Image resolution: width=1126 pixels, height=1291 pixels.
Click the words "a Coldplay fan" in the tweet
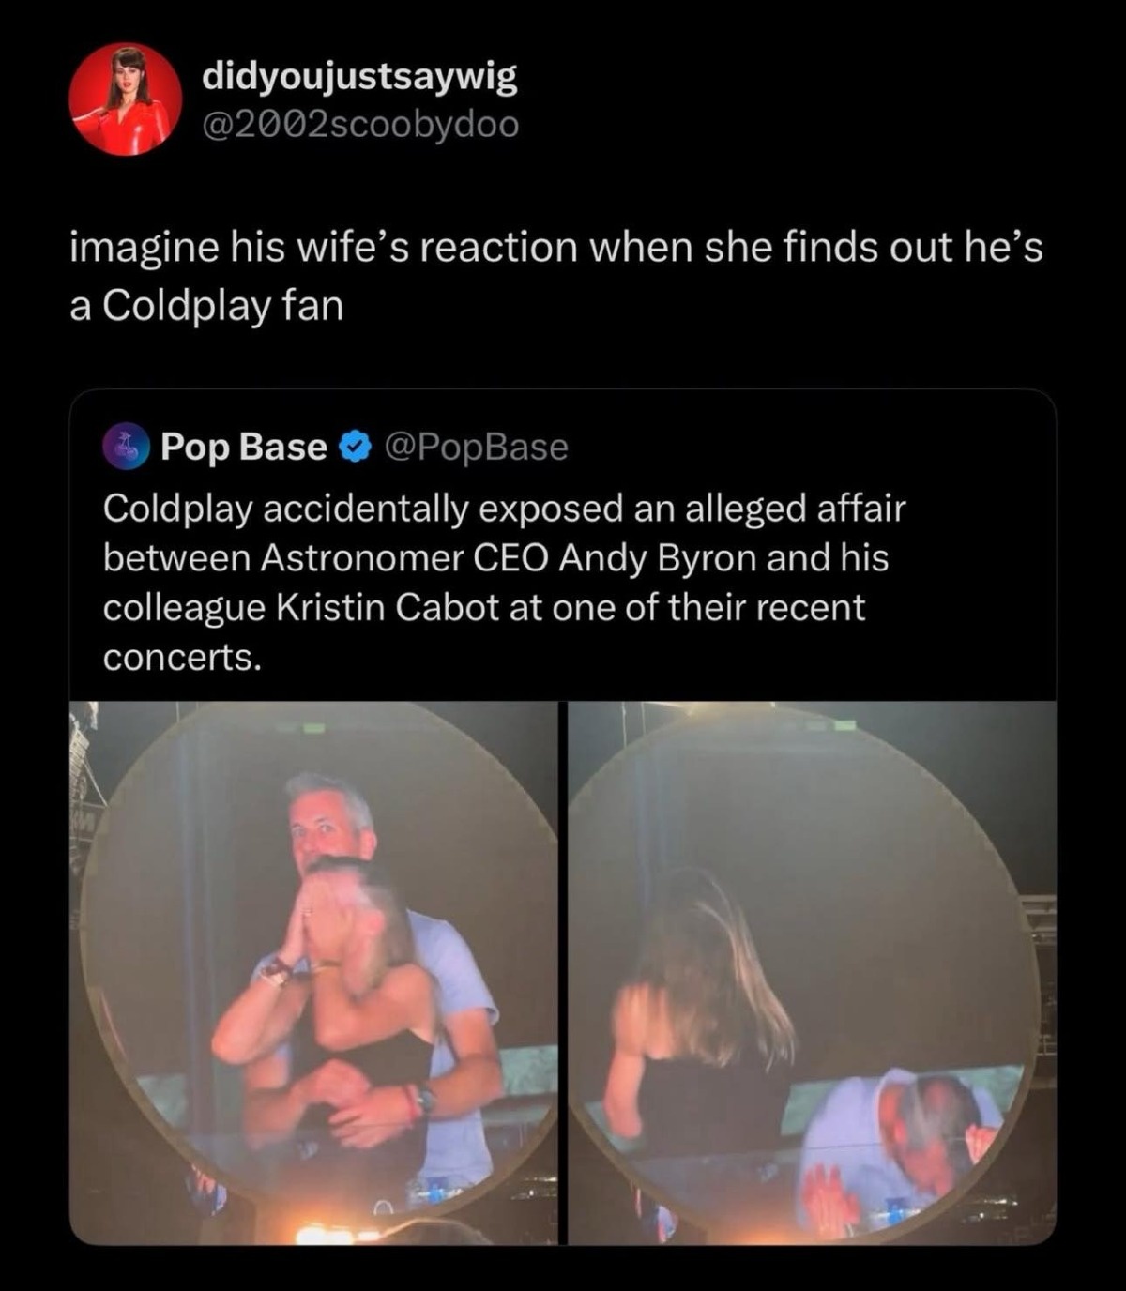(x=206, y=306)
